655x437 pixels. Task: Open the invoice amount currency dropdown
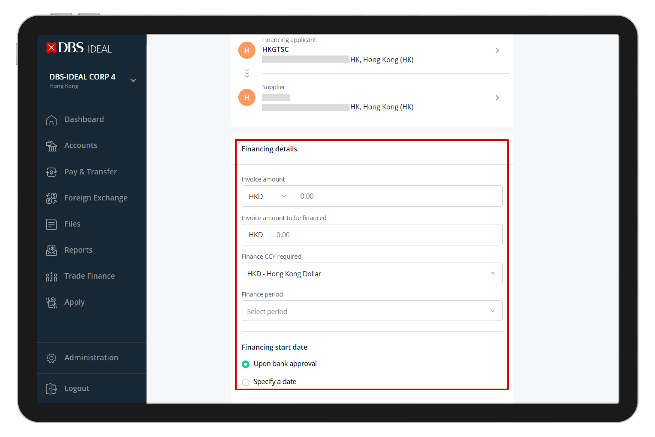point(267,196)
